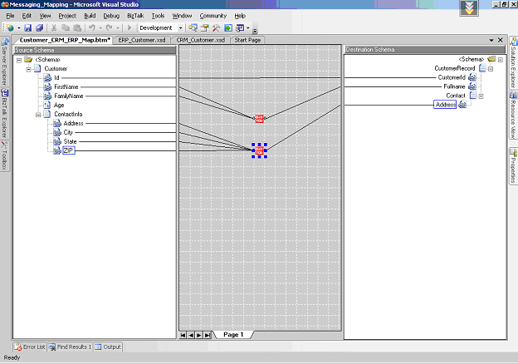
Task: Select CustomerId in destination schema
Action: [452, 77]
